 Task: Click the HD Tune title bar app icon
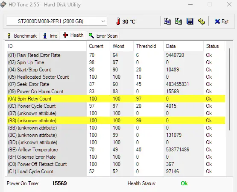(3, 5)
